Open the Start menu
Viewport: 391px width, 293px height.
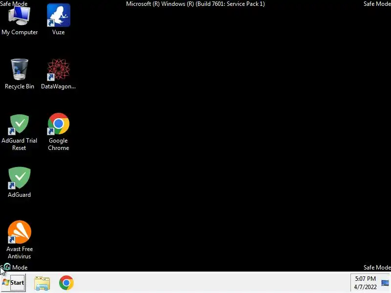point(14,283)
